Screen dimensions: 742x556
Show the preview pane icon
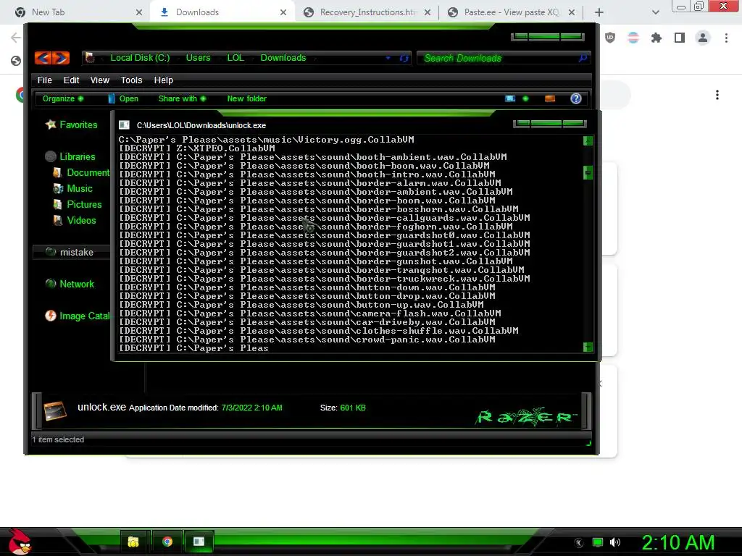550,98
